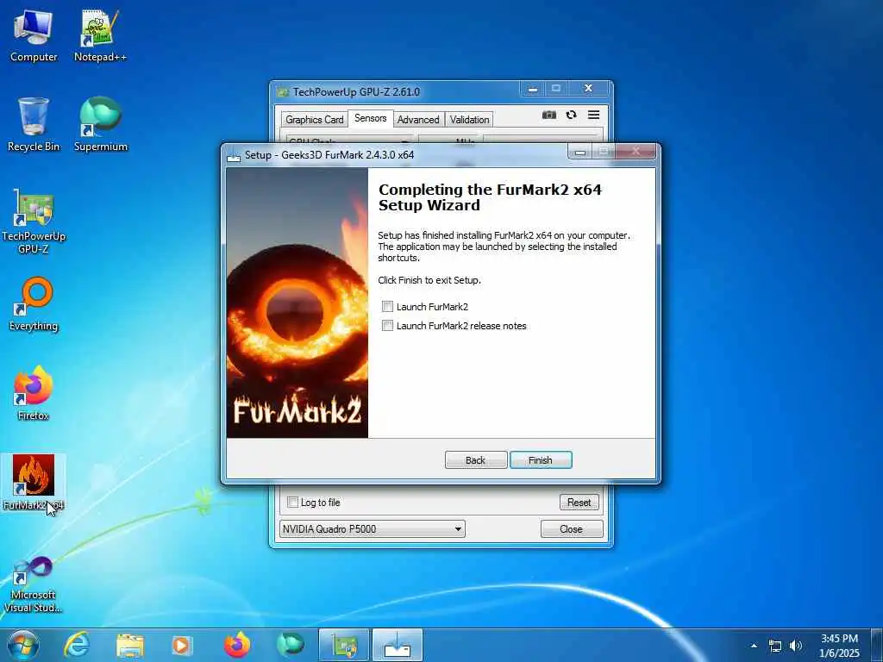The height and width of the screenshot is (662, 883).
Task: Switch to FurMark setup taskbar button
Action: (398, 645)
